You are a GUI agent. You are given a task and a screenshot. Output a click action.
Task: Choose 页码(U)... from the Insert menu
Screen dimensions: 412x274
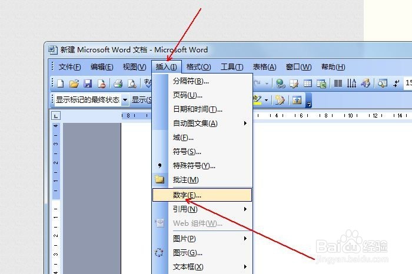pyautogui.click(x=202, y=95)
